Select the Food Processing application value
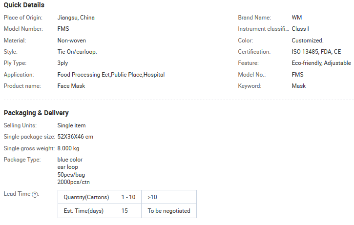This screenshot has width=354, height=225. click(x=111, y=75)
